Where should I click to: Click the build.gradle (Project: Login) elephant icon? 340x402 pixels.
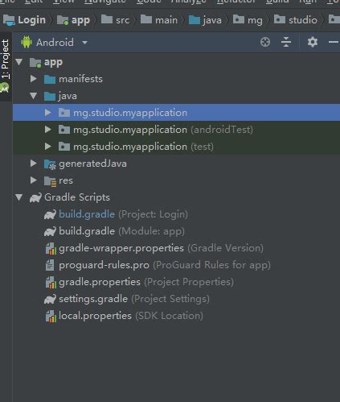[50, 214]
